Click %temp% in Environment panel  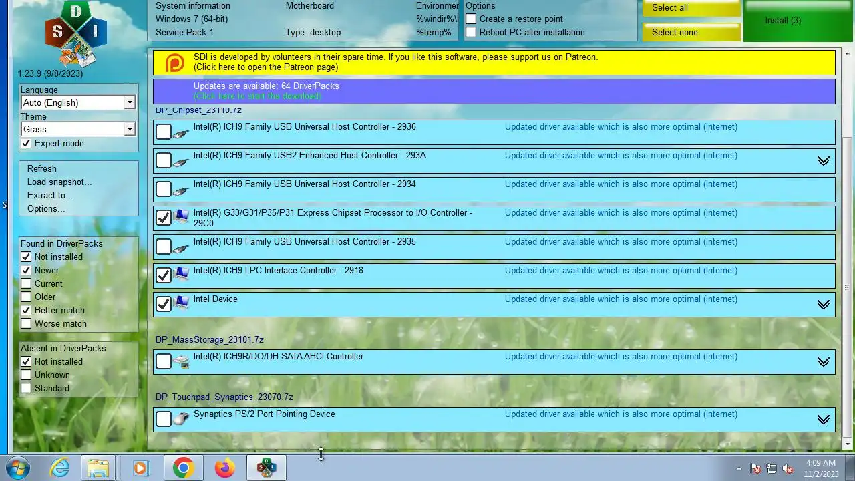coord(434,32)
